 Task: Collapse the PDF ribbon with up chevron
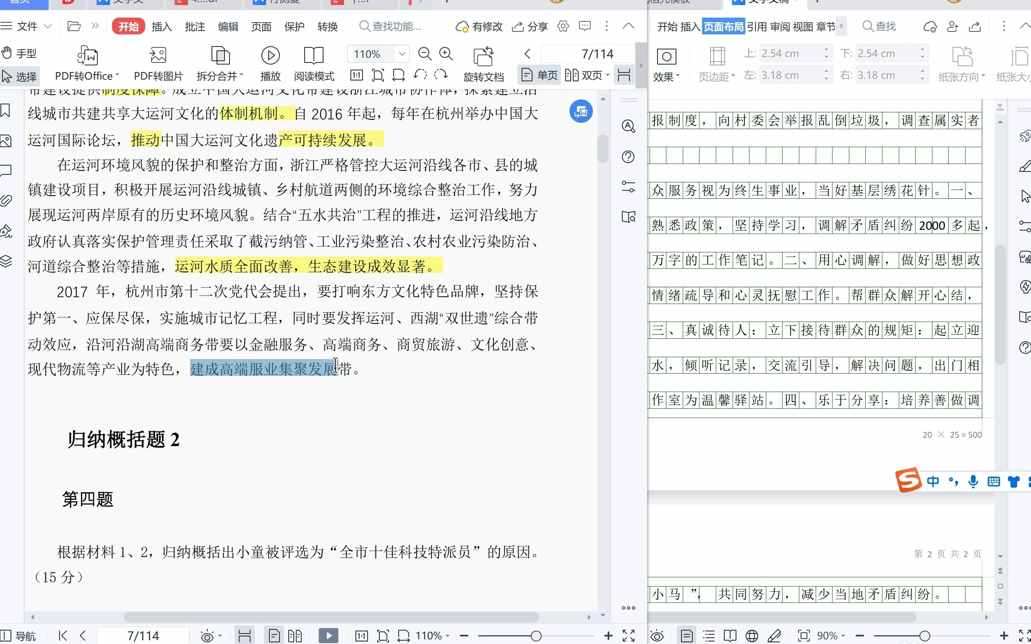[x=628, y=26]
